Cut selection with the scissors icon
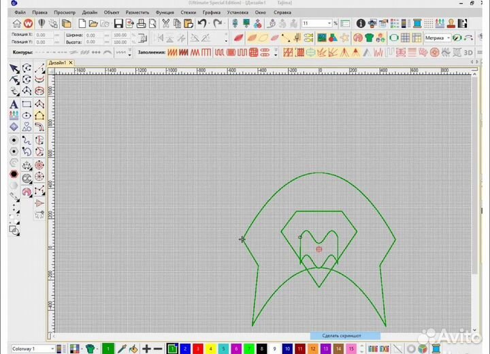 [166, 23]
